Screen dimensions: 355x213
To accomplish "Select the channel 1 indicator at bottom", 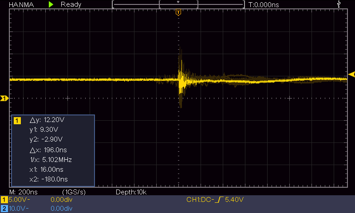I will pos(4,200).
